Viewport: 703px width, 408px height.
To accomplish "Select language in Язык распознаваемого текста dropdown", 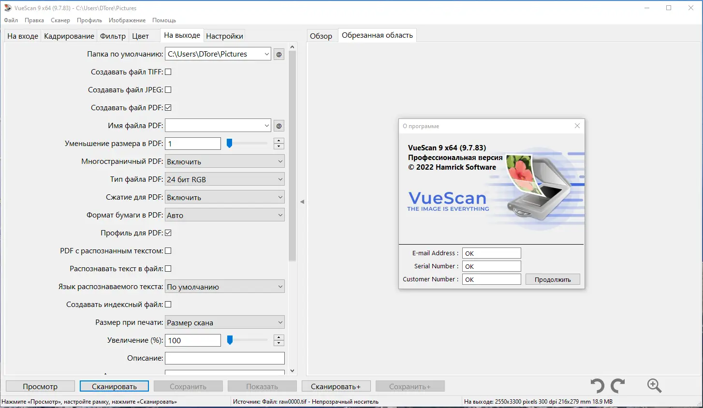I will [225, 287].
